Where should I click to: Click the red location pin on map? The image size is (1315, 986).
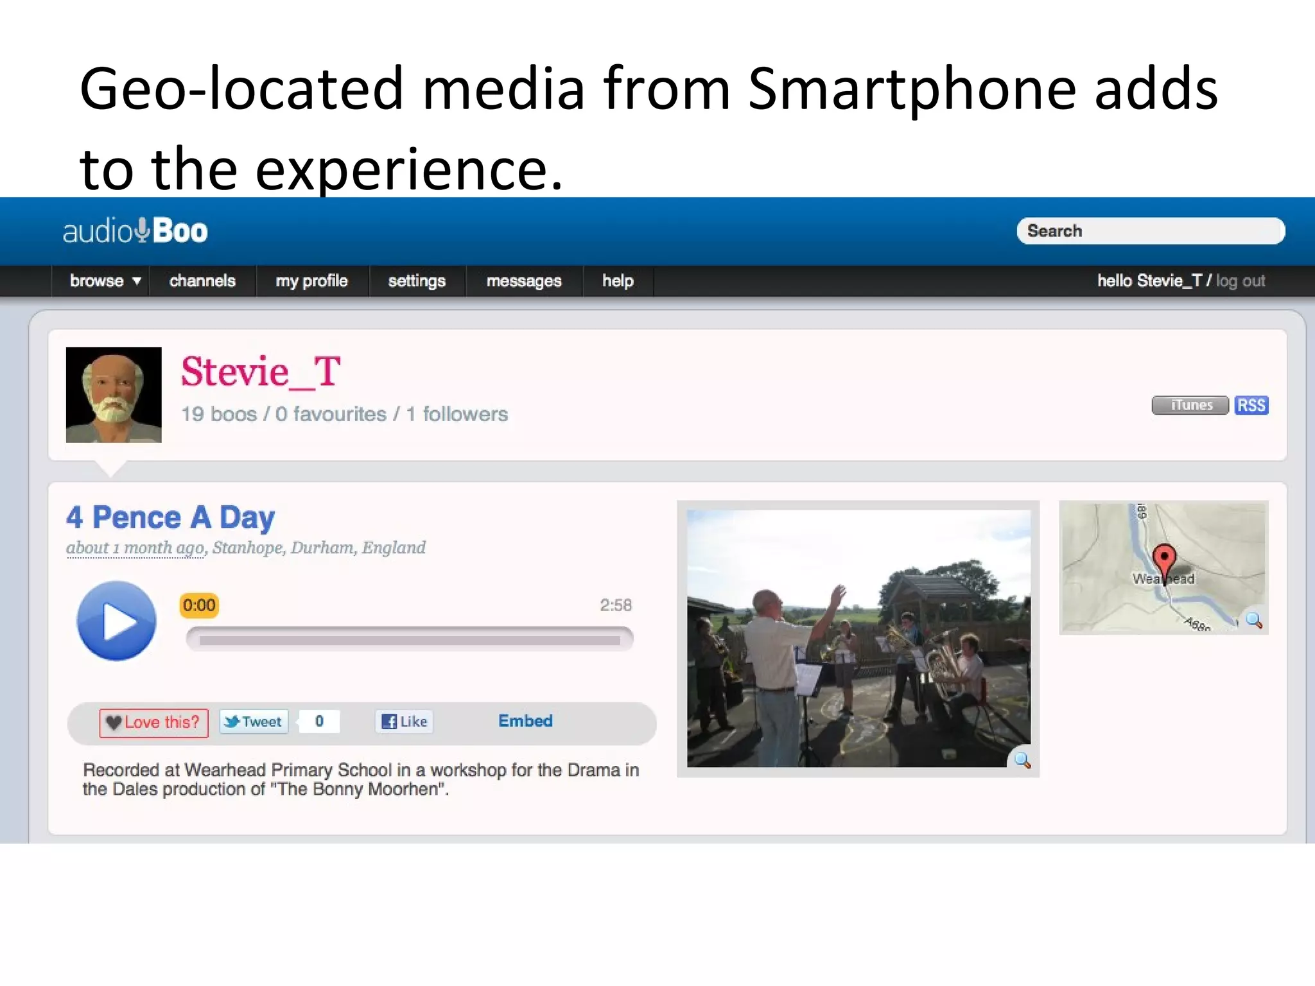(1164, 564)
